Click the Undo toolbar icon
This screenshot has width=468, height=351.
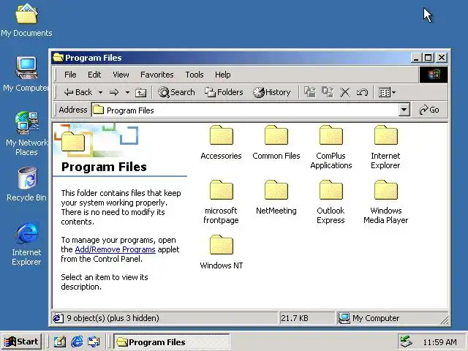click(x=362, y=93)
